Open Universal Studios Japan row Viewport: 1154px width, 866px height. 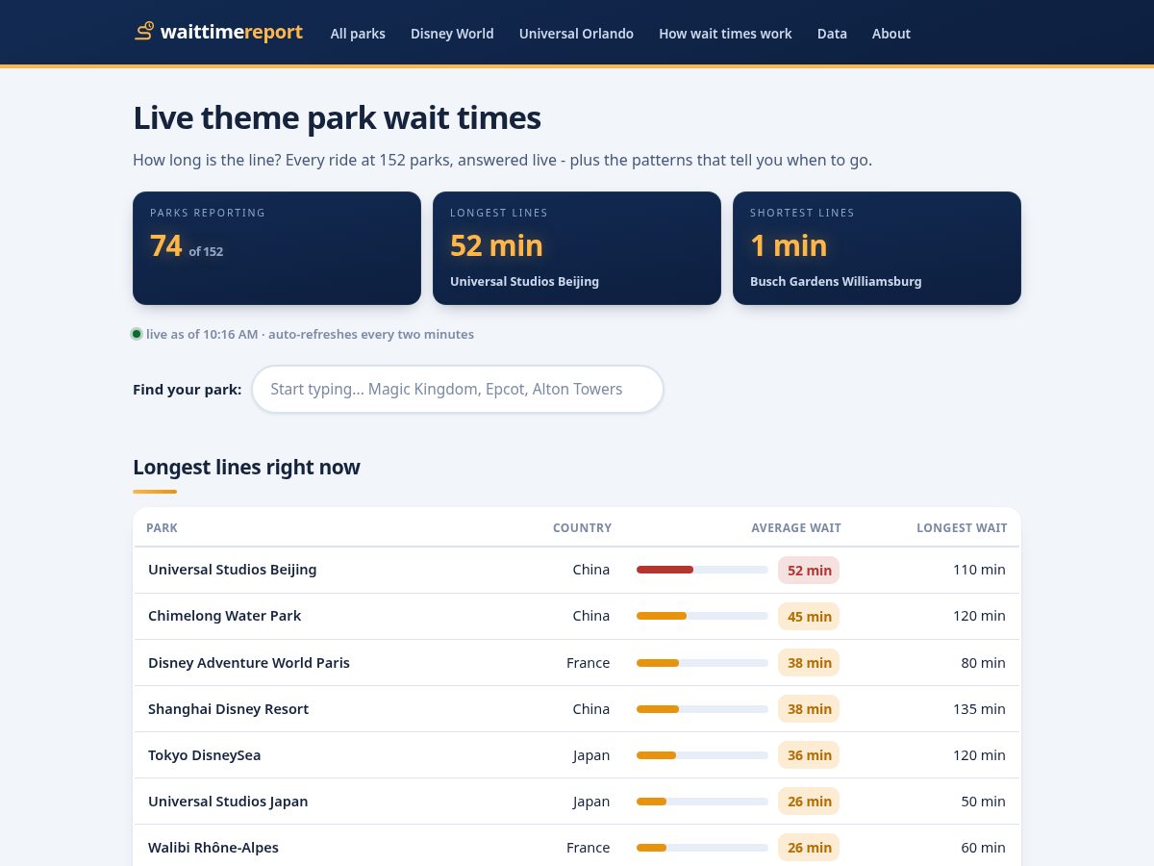point(577,801)
